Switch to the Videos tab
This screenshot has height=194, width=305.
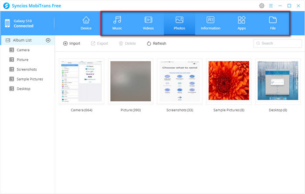coord(148,23)
